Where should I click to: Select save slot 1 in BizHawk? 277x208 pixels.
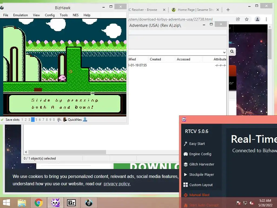point(22,119)
